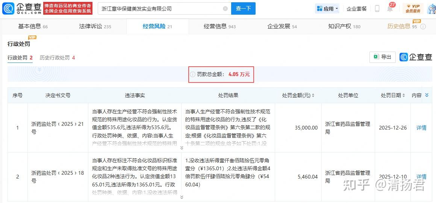Sort by 处罚金额(元) column arrows
Screen dimensions: 436x203
(313, 96)
